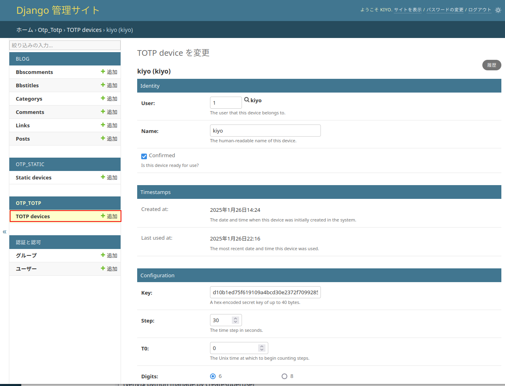
Task: Focus the sidebar filter input field
Action: (65, 45)
